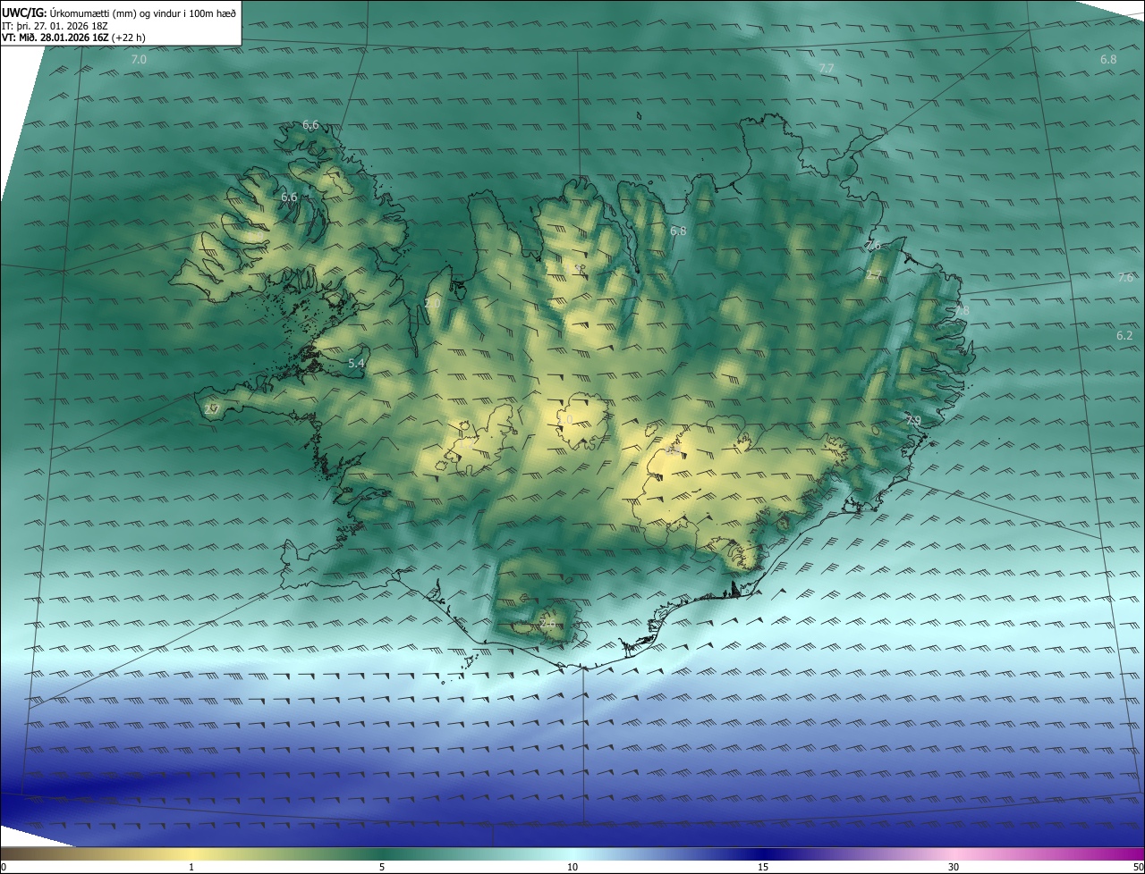Image resolution: width=1145 pixels, height=874 pixels.
Task: Click the '15' tick on the colour scale
Action: 763,868
